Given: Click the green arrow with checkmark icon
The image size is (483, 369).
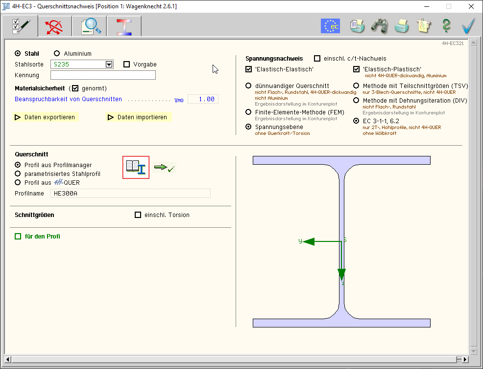Looking at the screenshot, I should point(164,168).
